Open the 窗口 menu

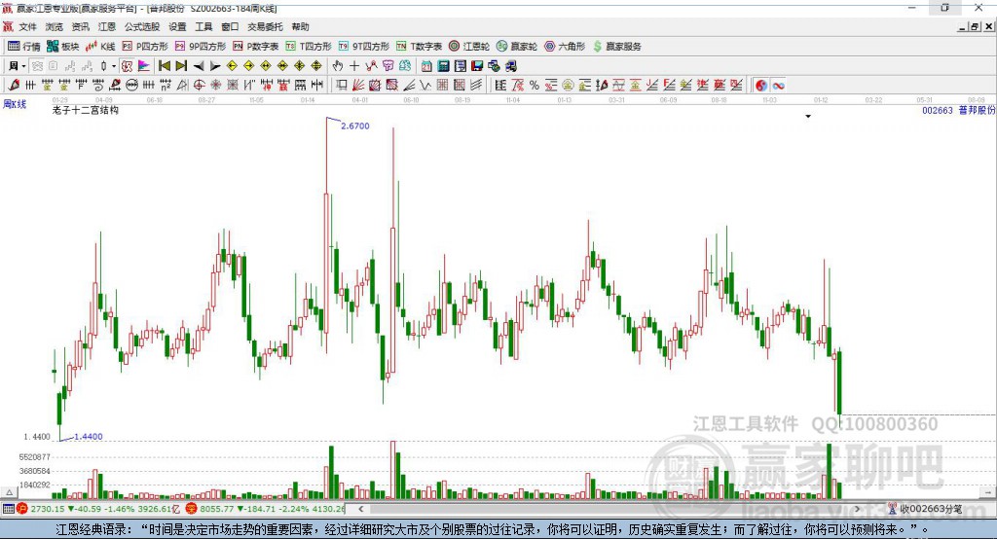(x=230, y=26)
